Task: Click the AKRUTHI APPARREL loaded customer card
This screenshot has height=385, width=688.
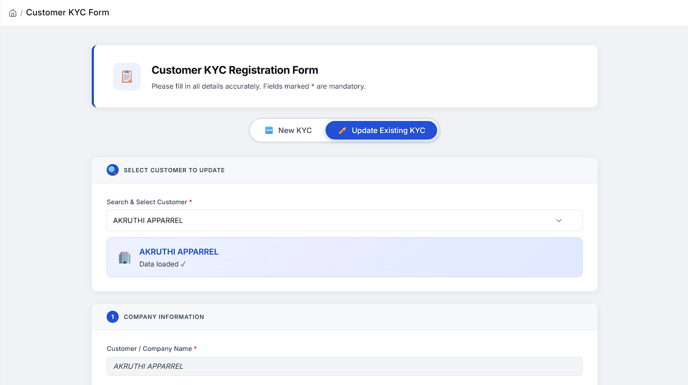Action: coord(344,258)
